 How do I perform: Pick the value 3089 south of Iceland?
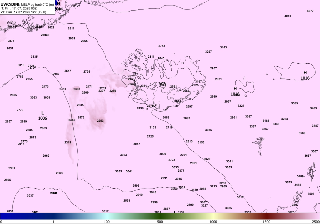click(x=166, y=117)
